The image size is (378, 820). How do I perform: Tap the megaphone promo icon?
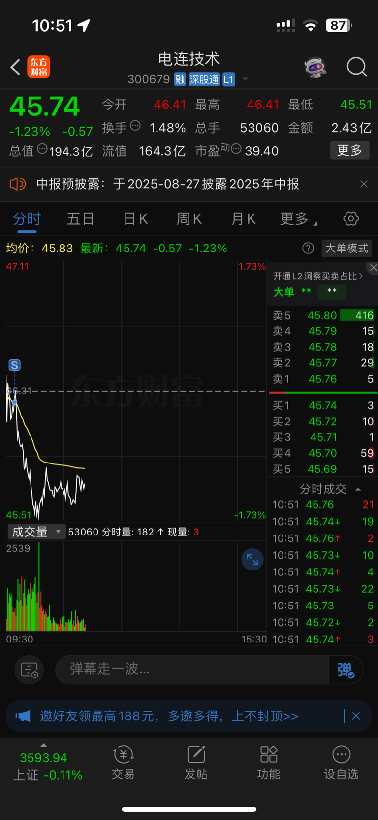pos(23,716)
